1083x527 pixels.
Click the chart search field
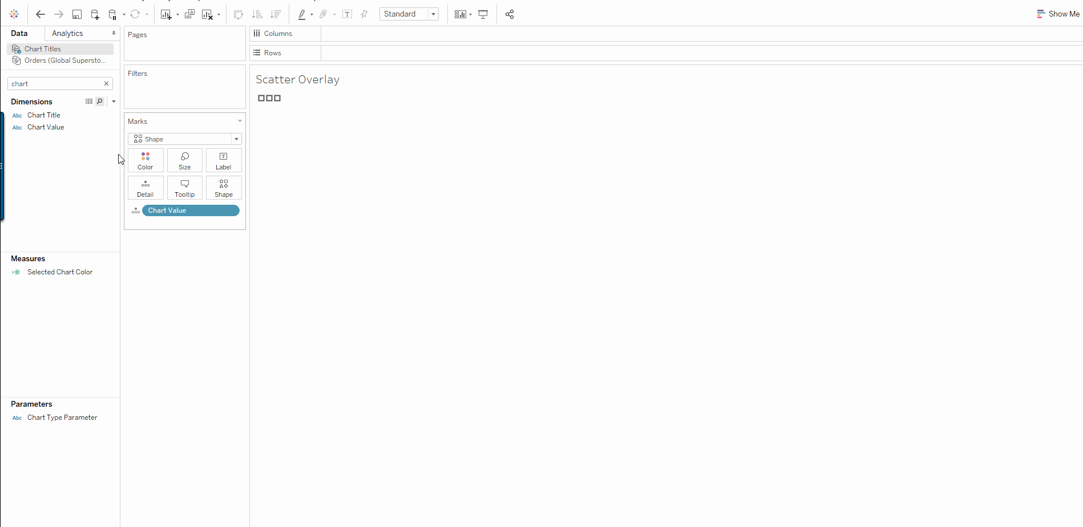point(55,84)
